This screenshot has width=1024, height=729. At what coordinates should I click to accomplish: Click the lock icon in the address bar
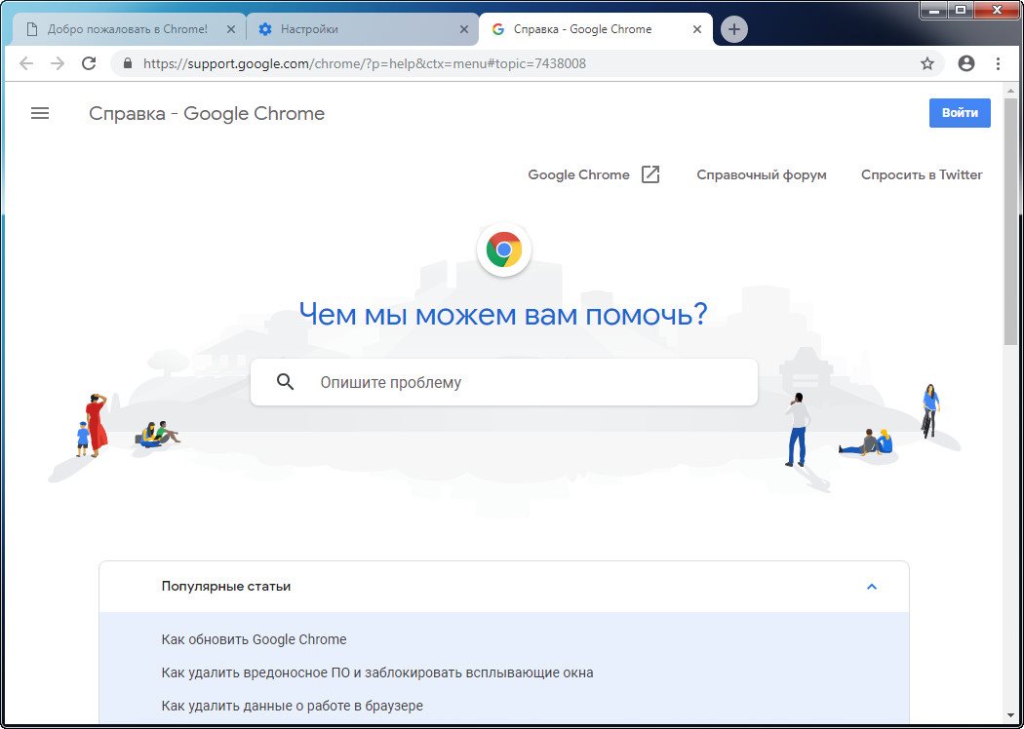(x=128, y=63)
